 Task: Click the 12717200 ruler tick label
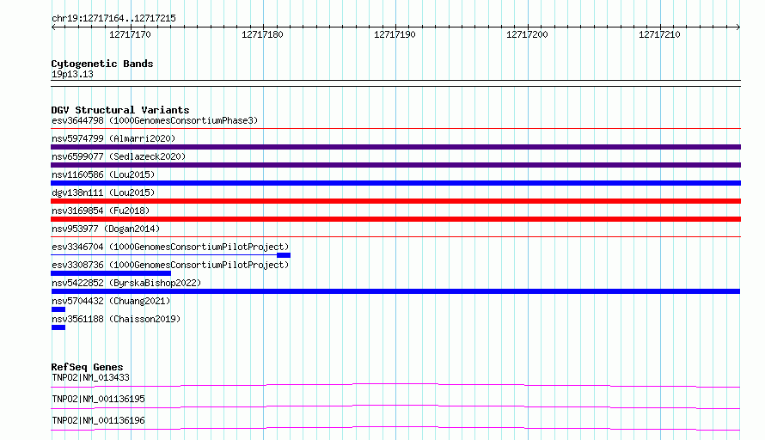(527, 34)
